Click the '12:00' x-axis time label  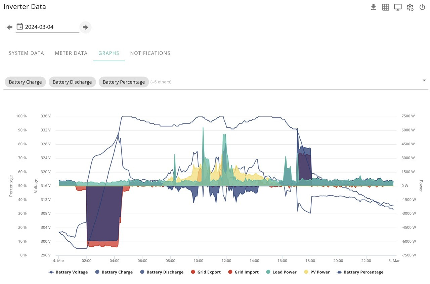pyautogui.click(x=226, y=261)
